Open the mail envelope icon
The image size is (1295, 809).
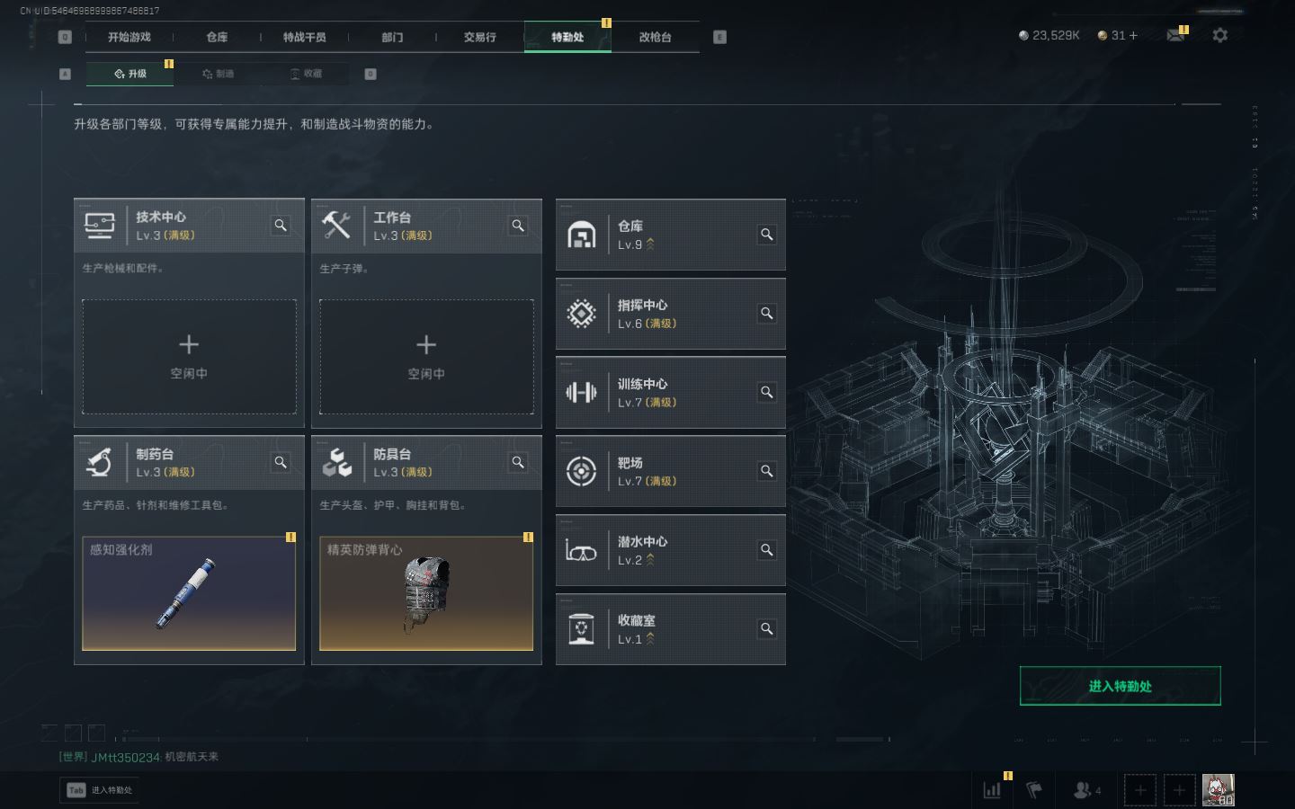click(x=1175, y=35)
